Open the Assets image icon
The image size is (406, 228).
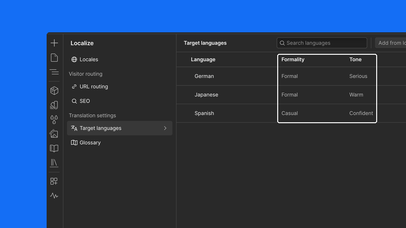click(54, 134)
